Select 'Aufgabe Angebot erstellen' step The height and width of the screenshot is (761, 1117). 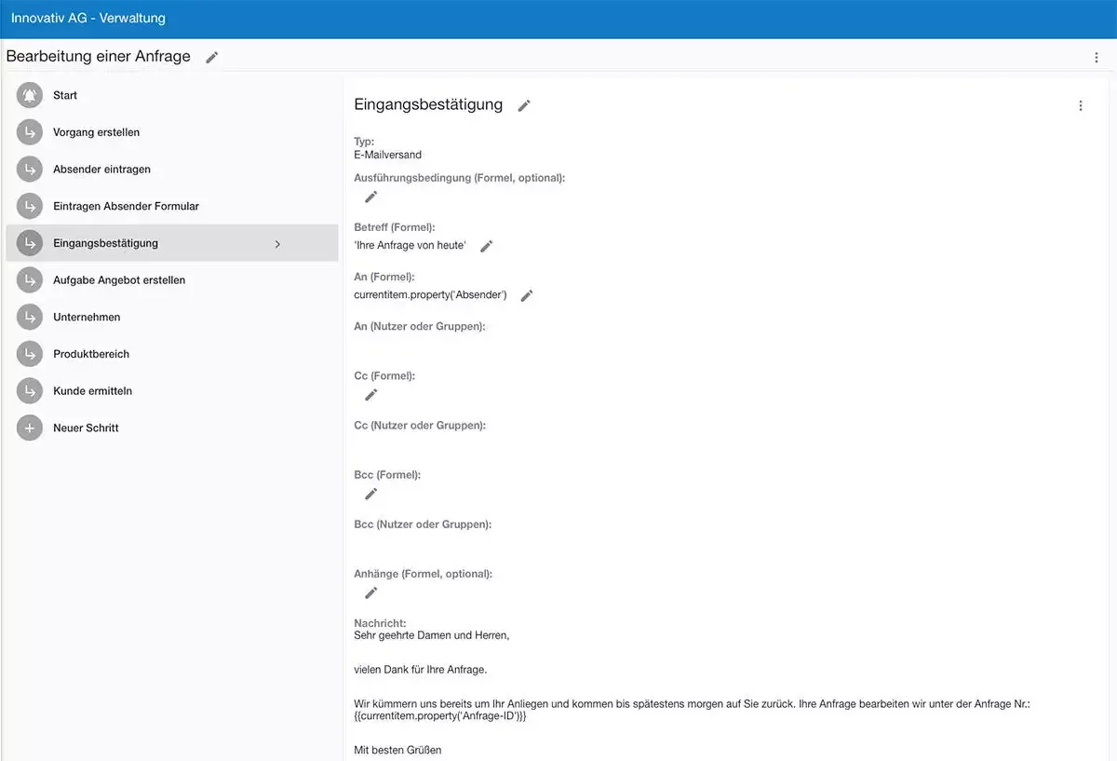119,280
